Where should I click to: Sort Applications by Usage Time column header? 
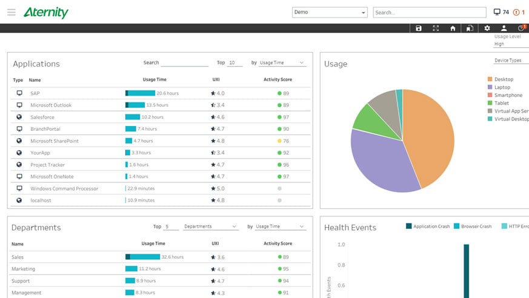(x=155, y=79)
